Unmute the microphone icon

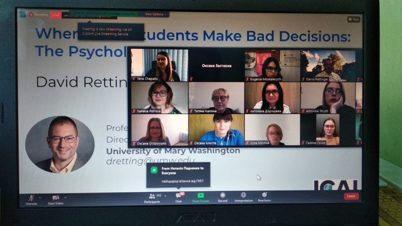pos(31,198)
